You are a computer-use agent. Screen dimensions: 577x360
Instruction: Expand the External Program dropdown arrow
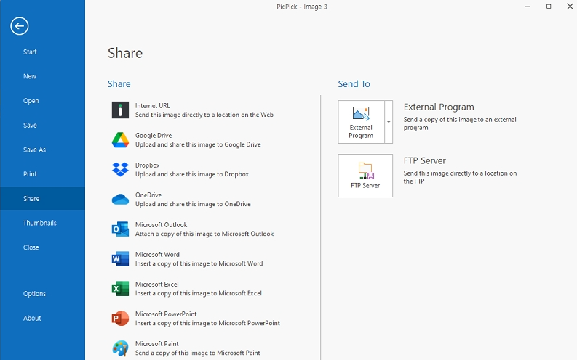click(x=389, y=122)
